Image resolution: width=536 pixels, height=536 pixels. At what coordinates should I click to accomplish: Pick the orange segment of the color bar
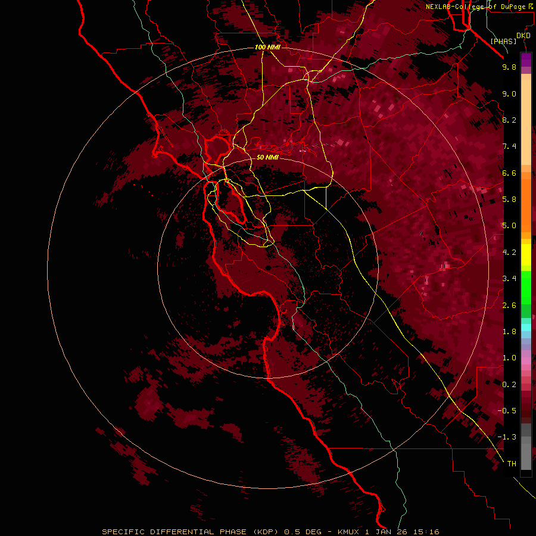pyautogui.click(x=526, y=205)
